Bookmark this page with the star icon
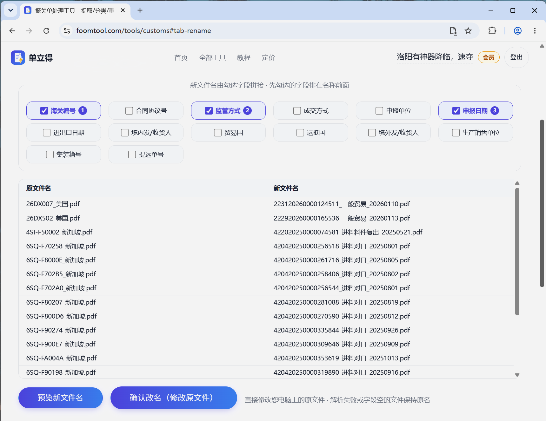 (x=468, y=31)
